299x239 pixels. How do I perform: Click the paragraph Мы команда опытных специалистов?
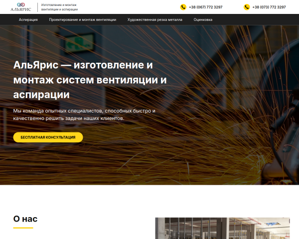tap(84, 115)
